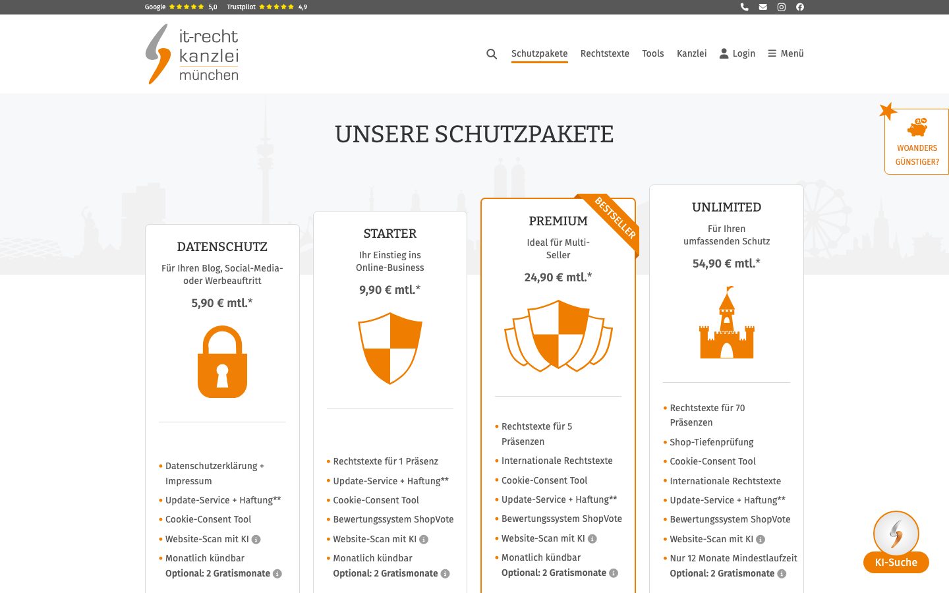
Task: Click info icon beside Datenschutz 2 Gratismonate
Action: click(x=277, y=574)
